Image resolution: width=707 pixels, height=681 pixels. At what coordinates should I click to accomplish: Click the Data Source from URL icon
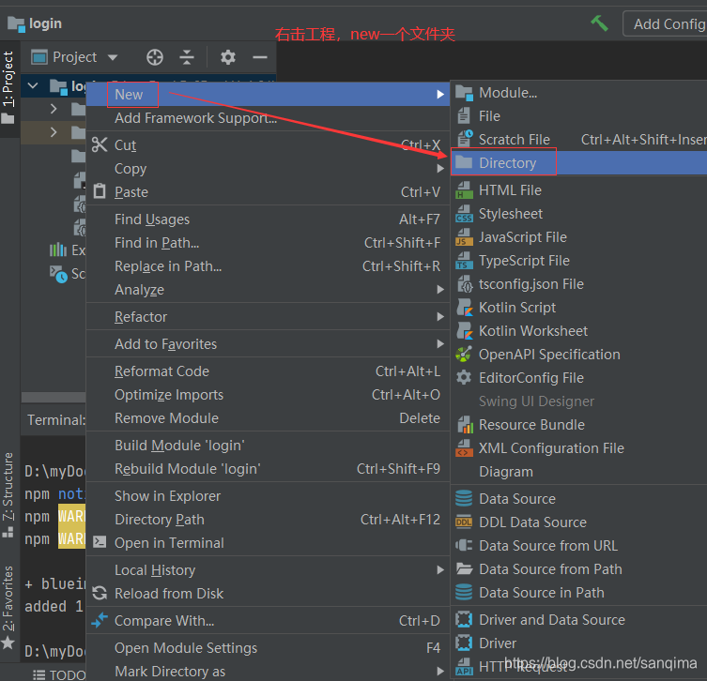tap(464, 545)
